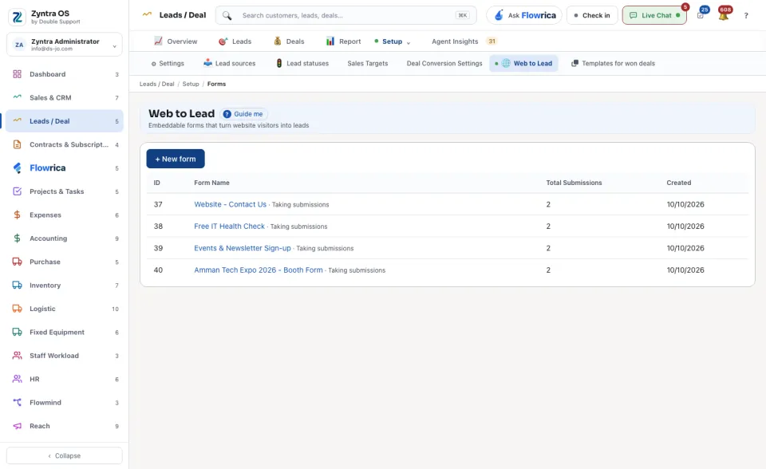Click the Leads / Deal breadcrumb link
The height and width of the screenshot is (469, 766).
pos(157,84)
